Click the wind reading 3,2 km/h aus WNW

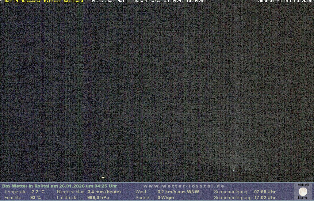(178, 192)
